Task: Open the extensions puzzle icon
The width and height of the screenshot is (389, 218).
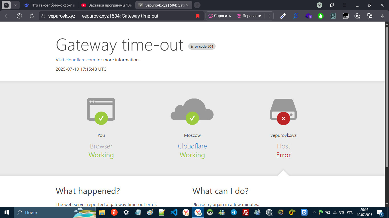Action: [x=370, y=16]
